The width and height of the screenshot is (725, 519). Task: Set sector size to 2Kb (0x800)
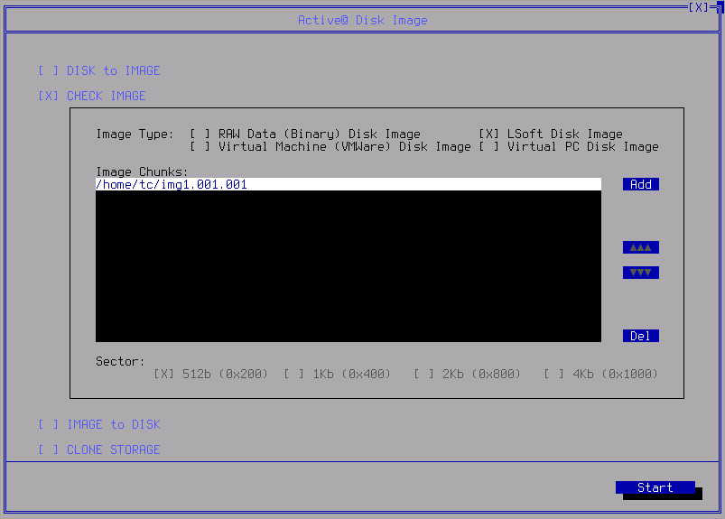(467, 374)
